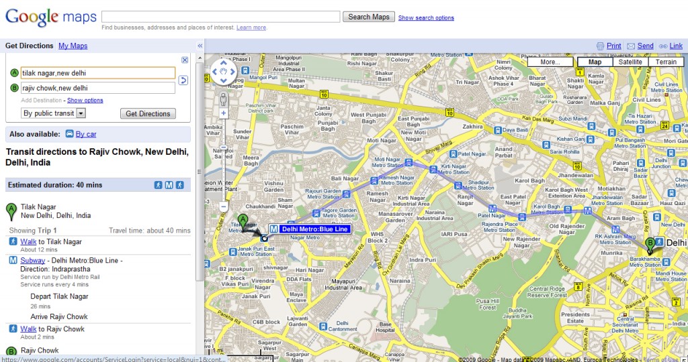The image size is (688, 362).
Task: Switch to the My Maps tab
Action: point(73,46)
